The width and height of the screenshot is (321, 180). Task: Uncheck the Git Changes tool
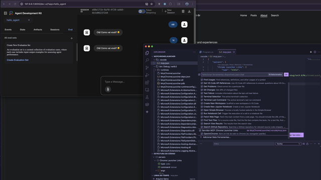[x=202, y=90]
